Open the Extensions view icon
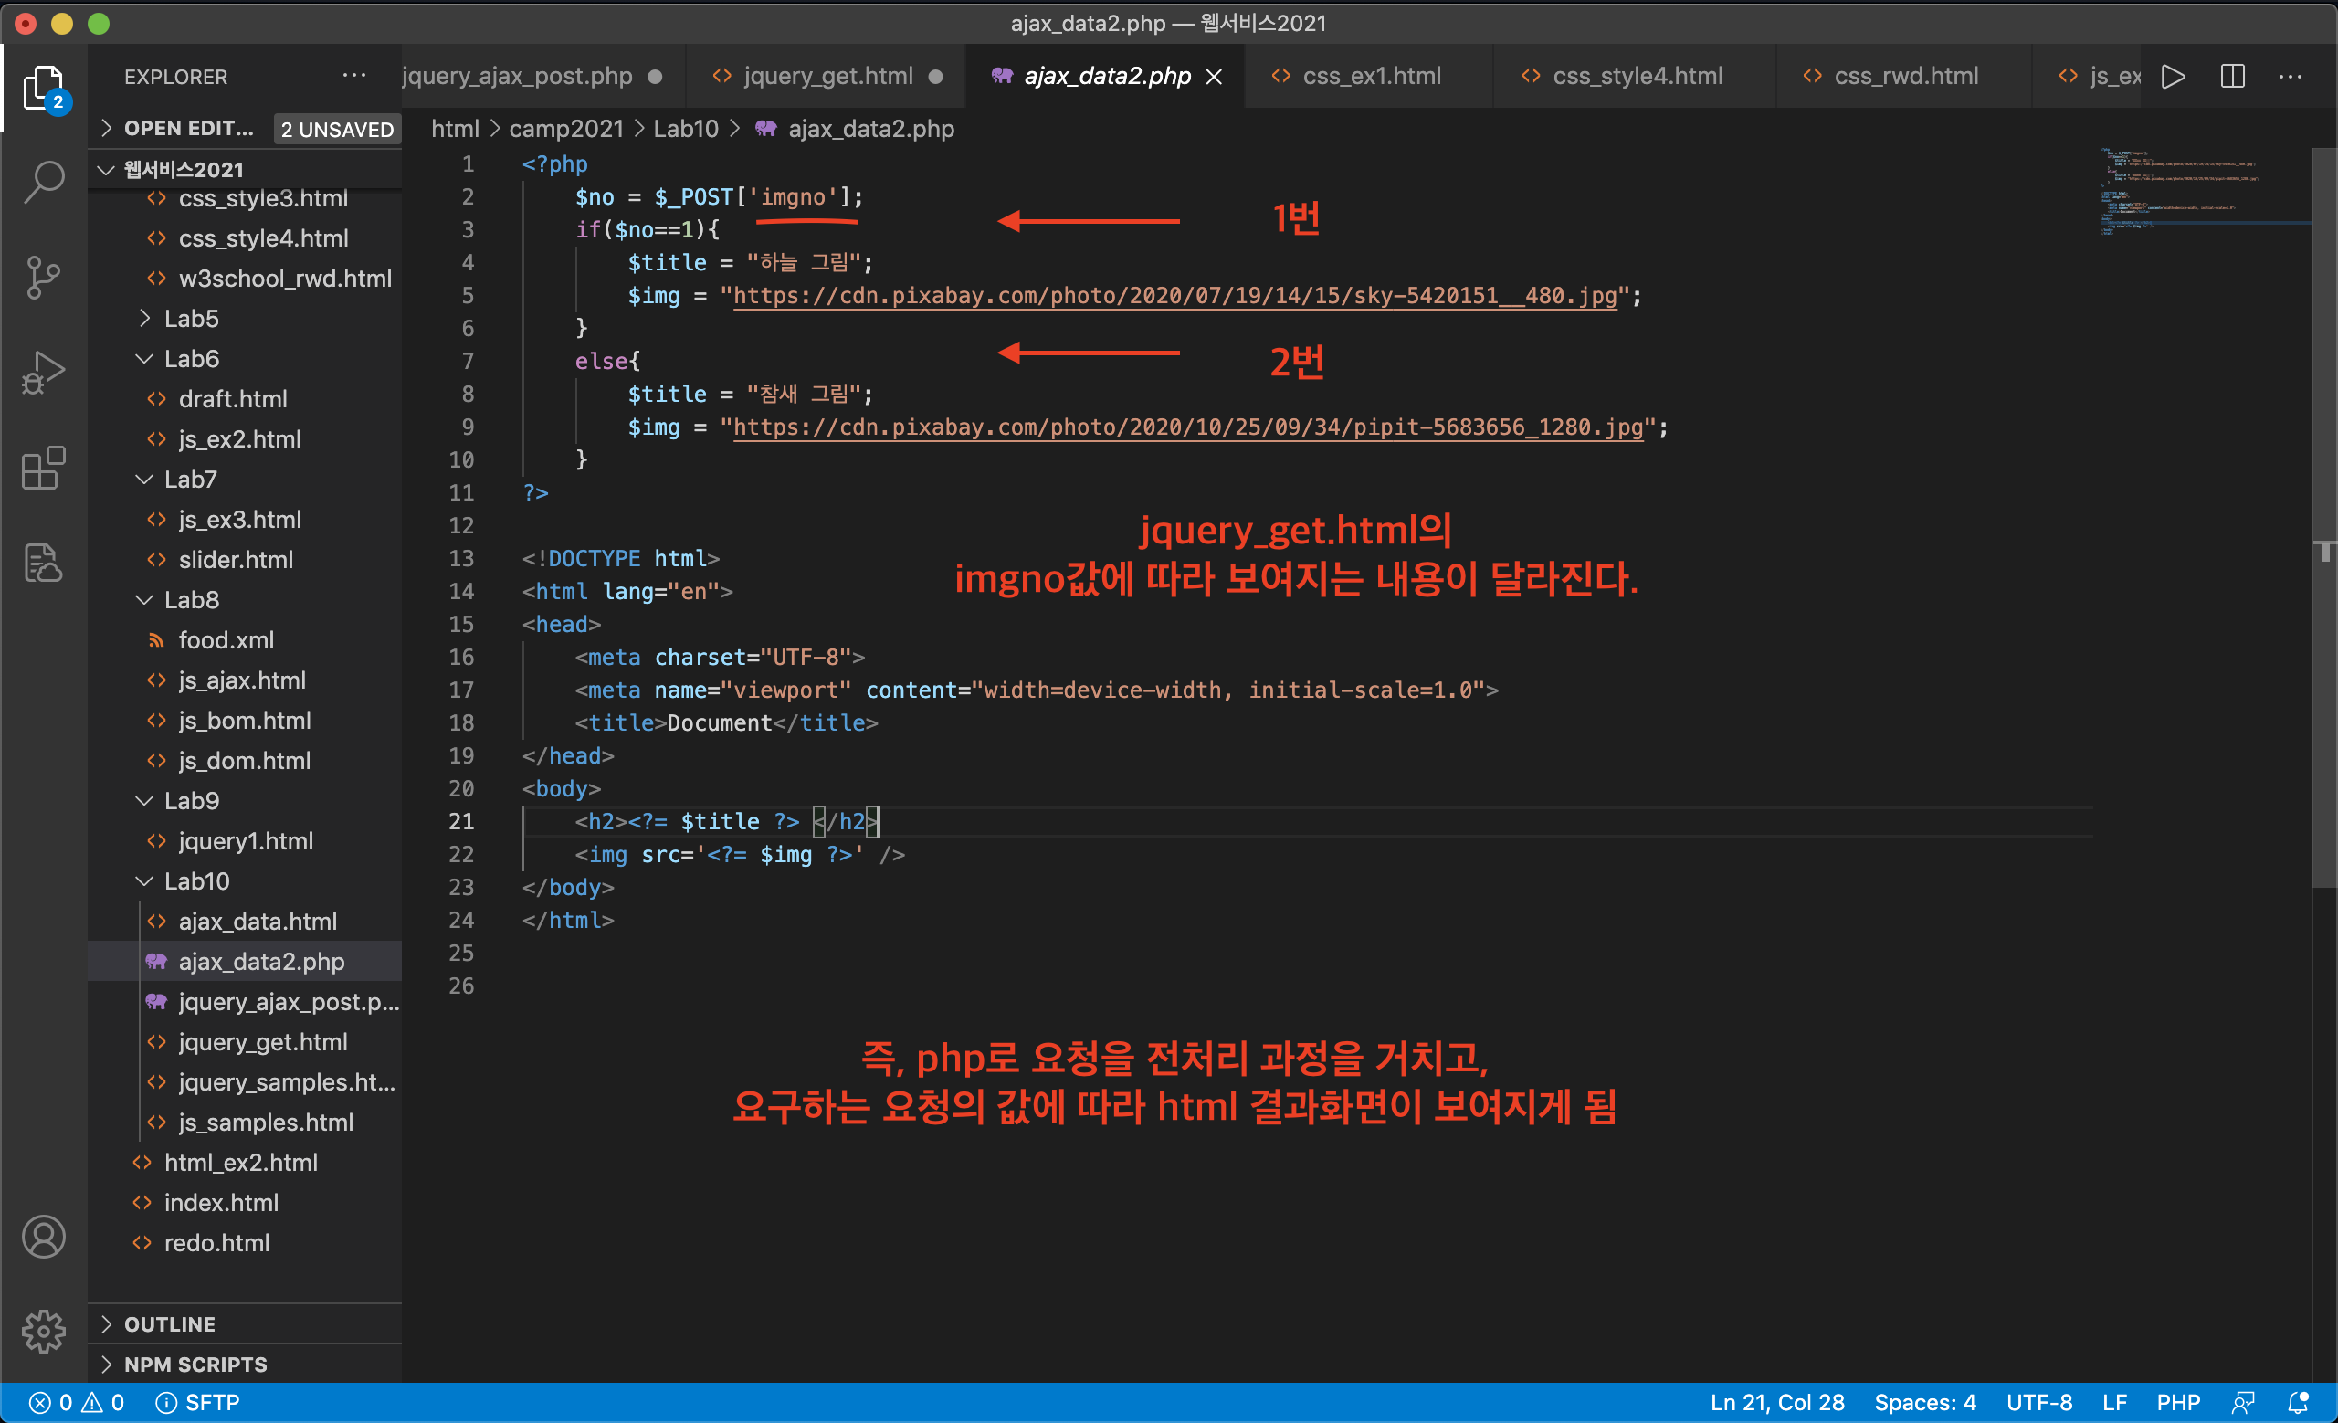 [x=44, y=468]
